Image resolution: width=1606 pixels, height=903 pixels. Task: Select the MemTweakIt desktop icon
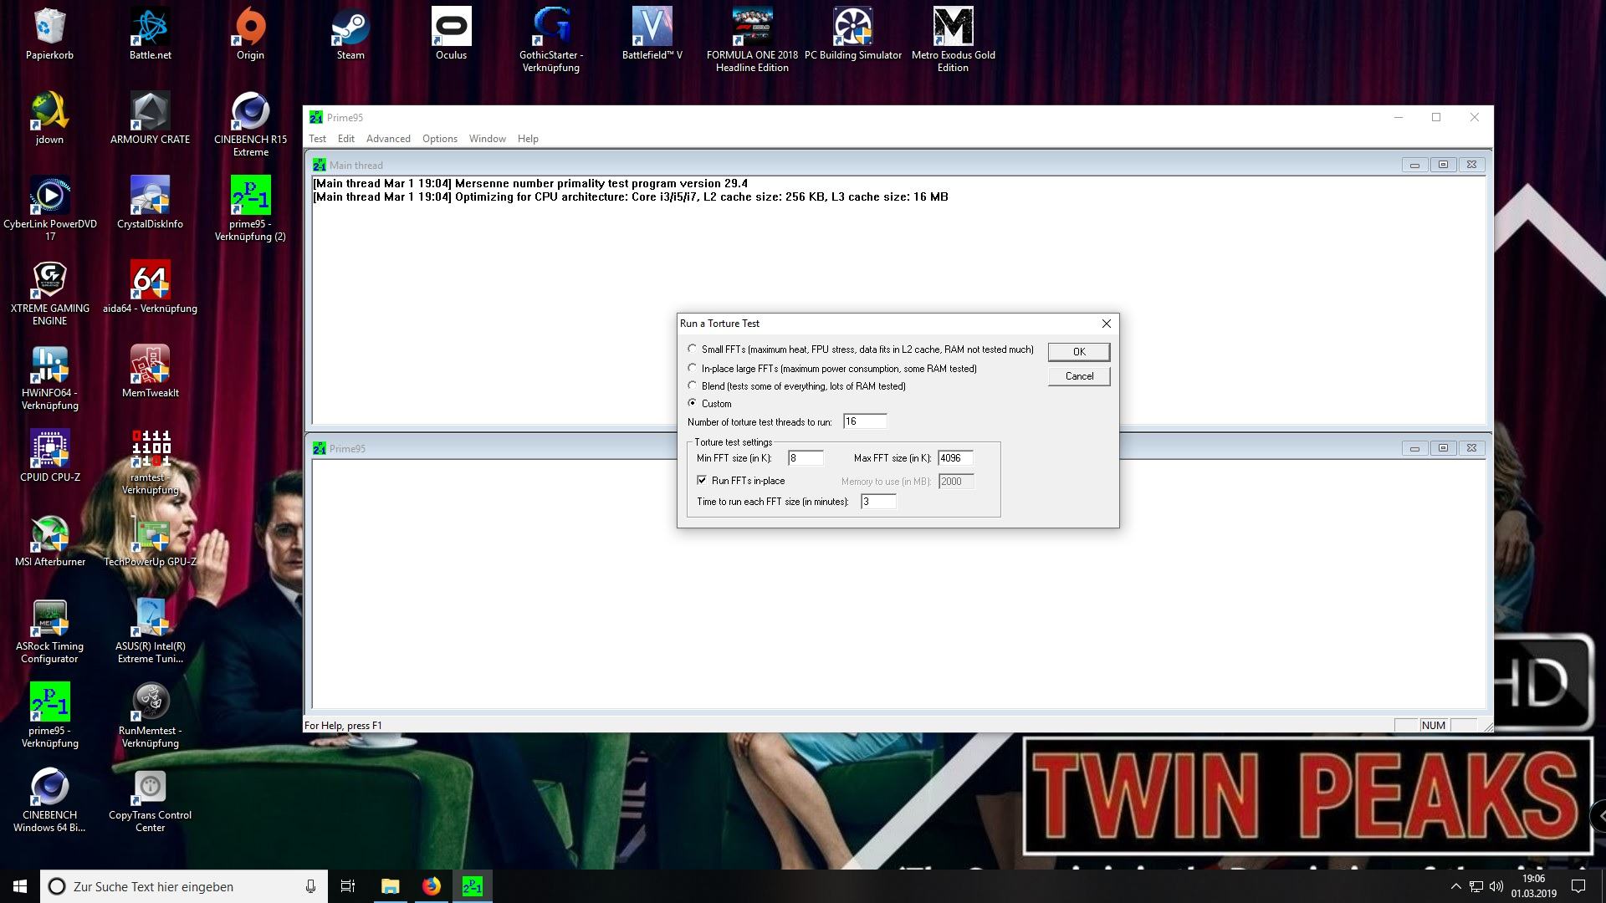tap(151, 372)
